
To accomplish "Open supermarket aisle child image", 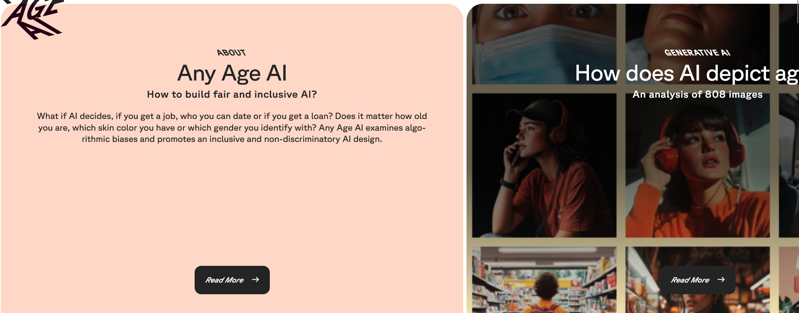I will point(544,280).
